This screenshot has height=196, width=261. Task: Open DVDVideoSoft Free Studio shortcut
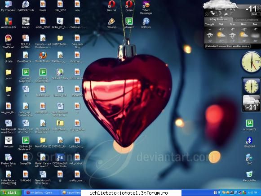(60, 160)
